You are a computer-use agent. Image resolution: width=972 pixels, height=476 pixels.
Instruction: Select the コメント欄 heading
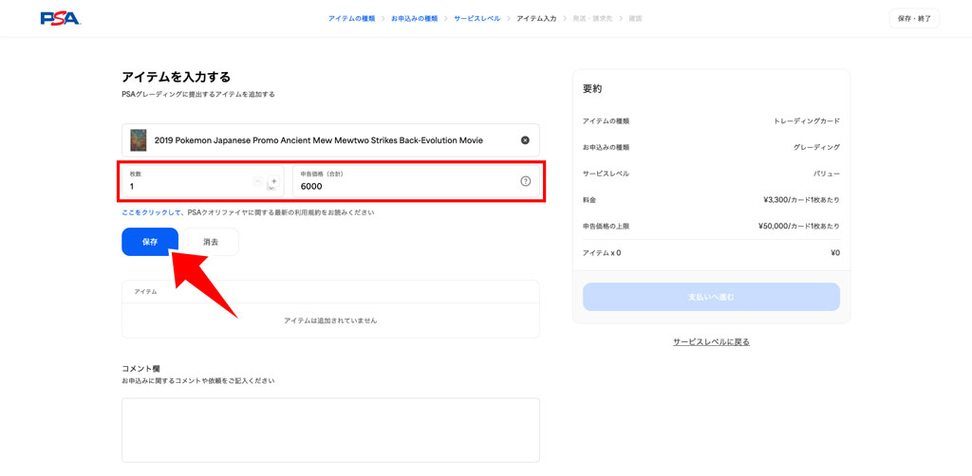(x=140, y=368)
